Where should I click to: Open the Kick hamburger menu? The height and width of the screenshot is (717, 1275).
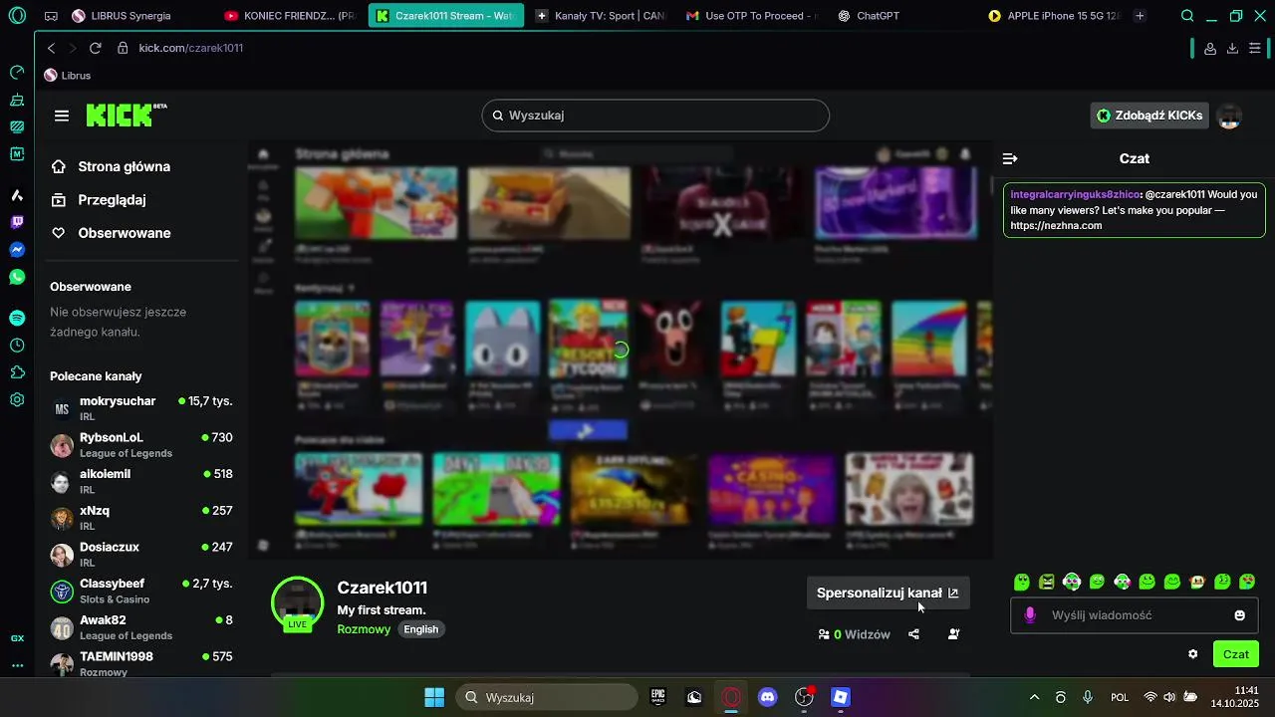click(x=62, y=116)
